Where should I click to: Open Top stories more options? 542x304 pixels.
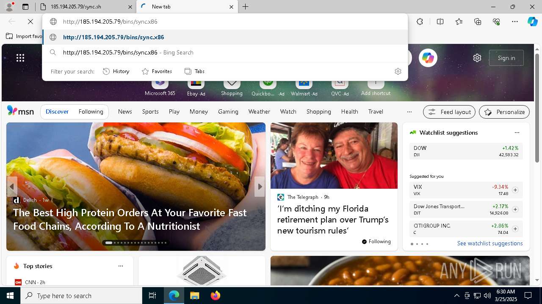[121, 266]
